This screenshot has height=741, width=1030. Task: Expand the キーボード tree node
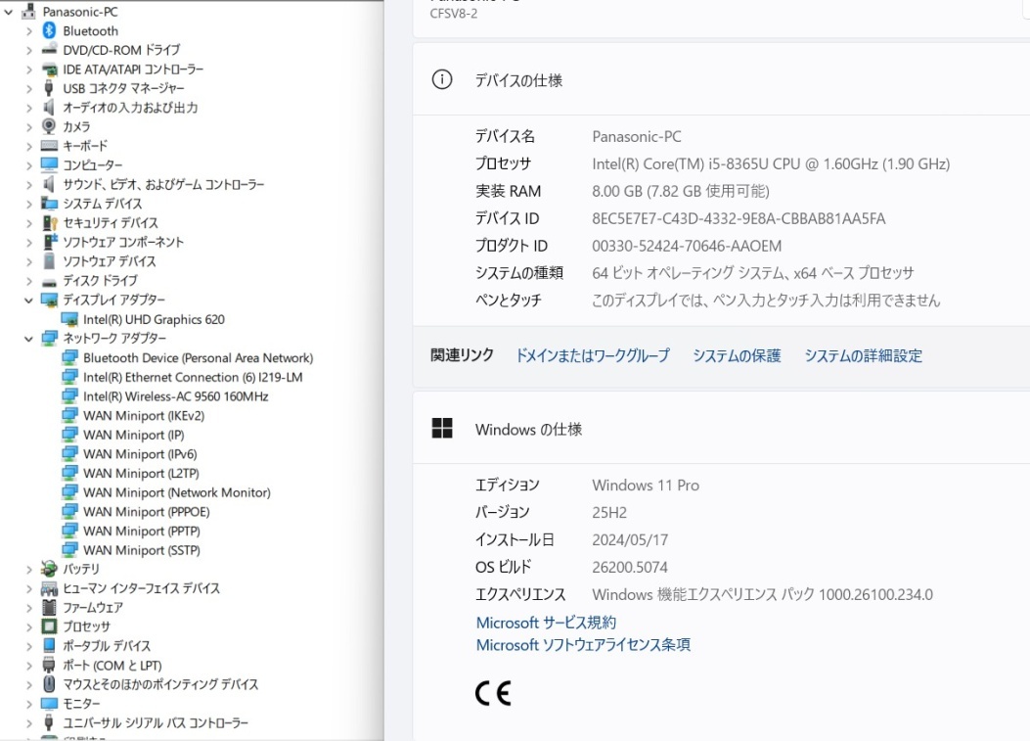pyautogui.click(x=28, y=146)
